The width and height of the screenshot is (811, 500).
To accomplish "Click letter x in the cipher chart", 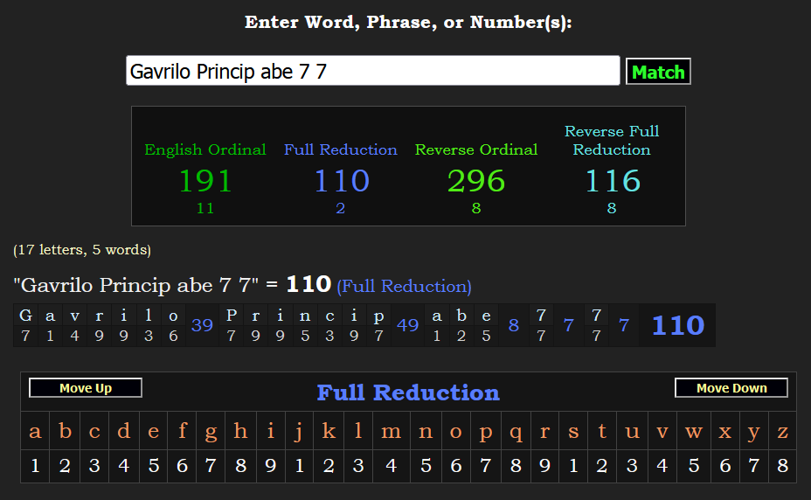I will point(725,431).
